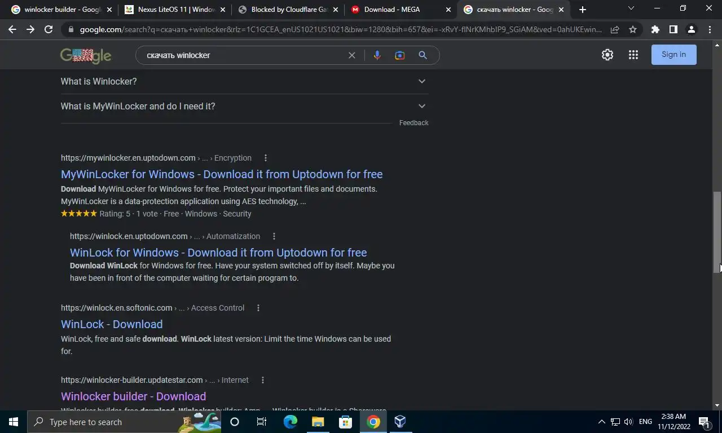Click the Sign in button
This screenshot has height=433, width=722.
click(673, 55)
